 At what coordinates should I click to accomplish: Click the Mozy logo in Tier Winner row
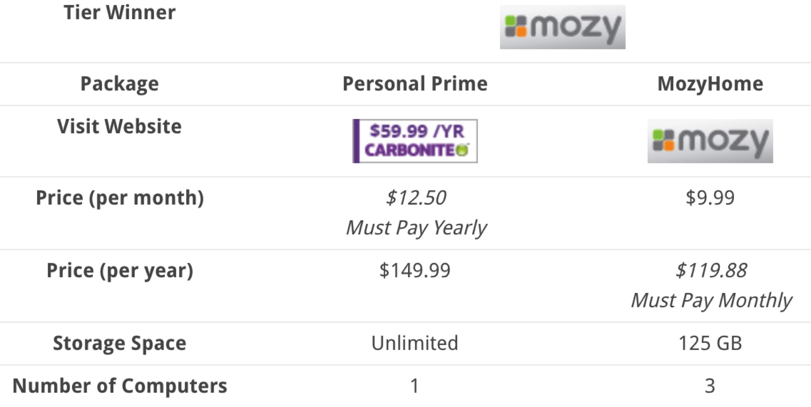(x=562, y=27)
